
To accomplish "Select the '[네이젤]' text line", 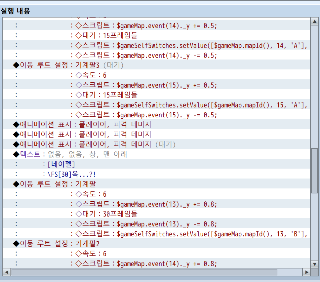I will pos(156,164).
